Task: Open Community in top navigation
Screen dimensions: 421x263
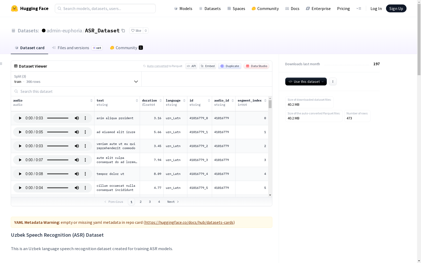Action: tap(265, 8)
